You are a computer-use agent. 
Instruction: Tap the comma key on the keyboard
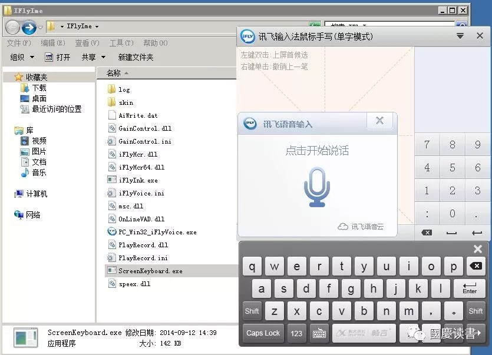[431, 311]
